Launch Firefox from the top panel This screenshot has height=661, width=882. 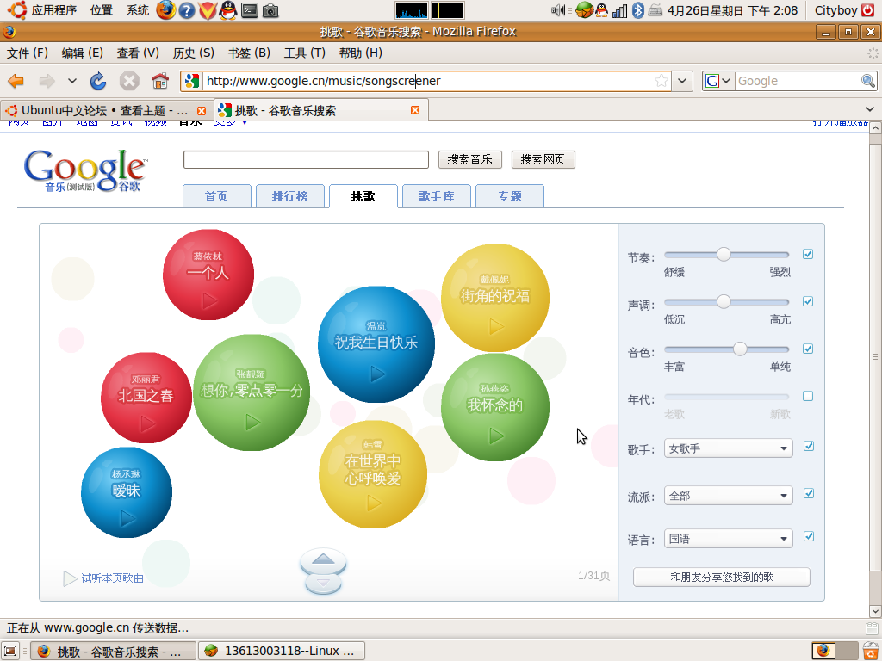pos(165,10)
